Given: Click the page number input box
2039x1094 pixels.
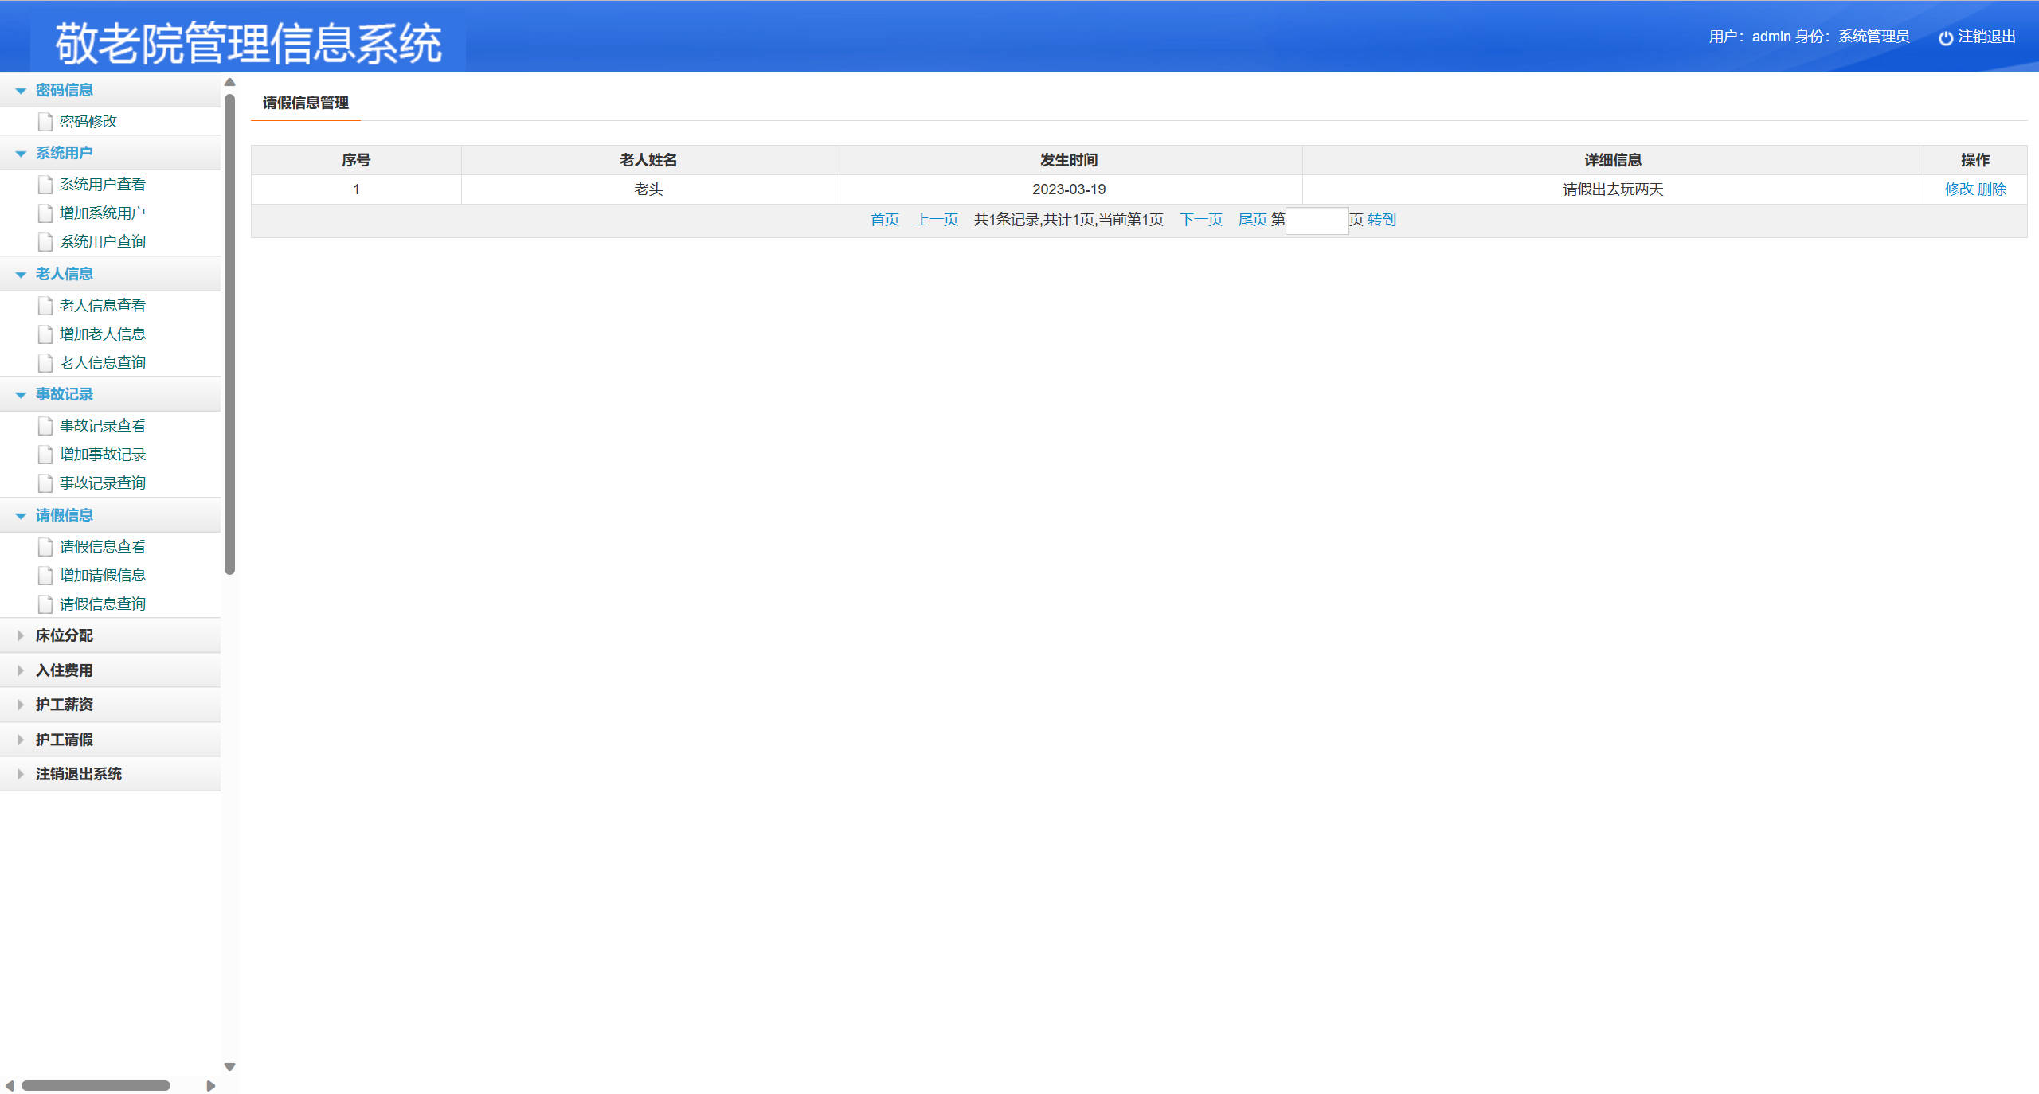Looking at the screenshot, I should point(1317,221).
